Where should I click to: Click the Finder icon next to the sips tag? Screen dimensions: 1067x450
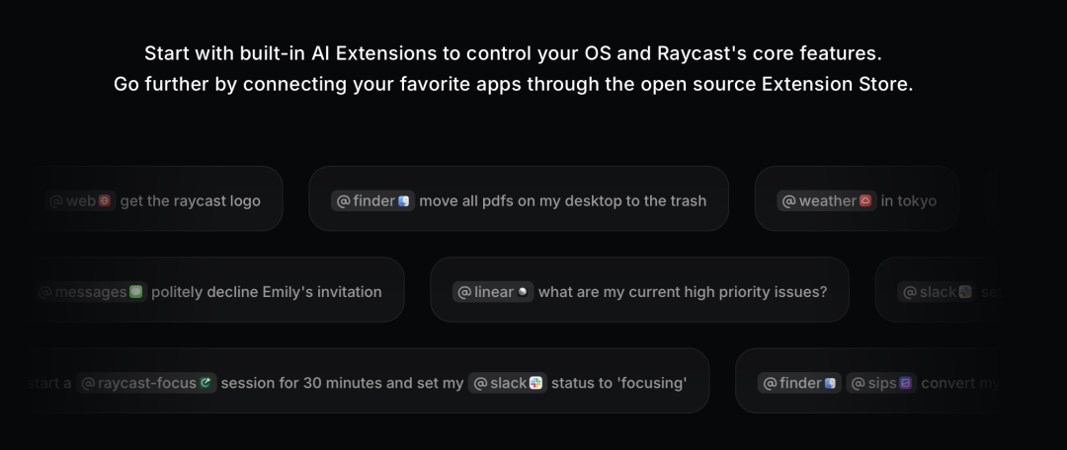tap(830, 383)
